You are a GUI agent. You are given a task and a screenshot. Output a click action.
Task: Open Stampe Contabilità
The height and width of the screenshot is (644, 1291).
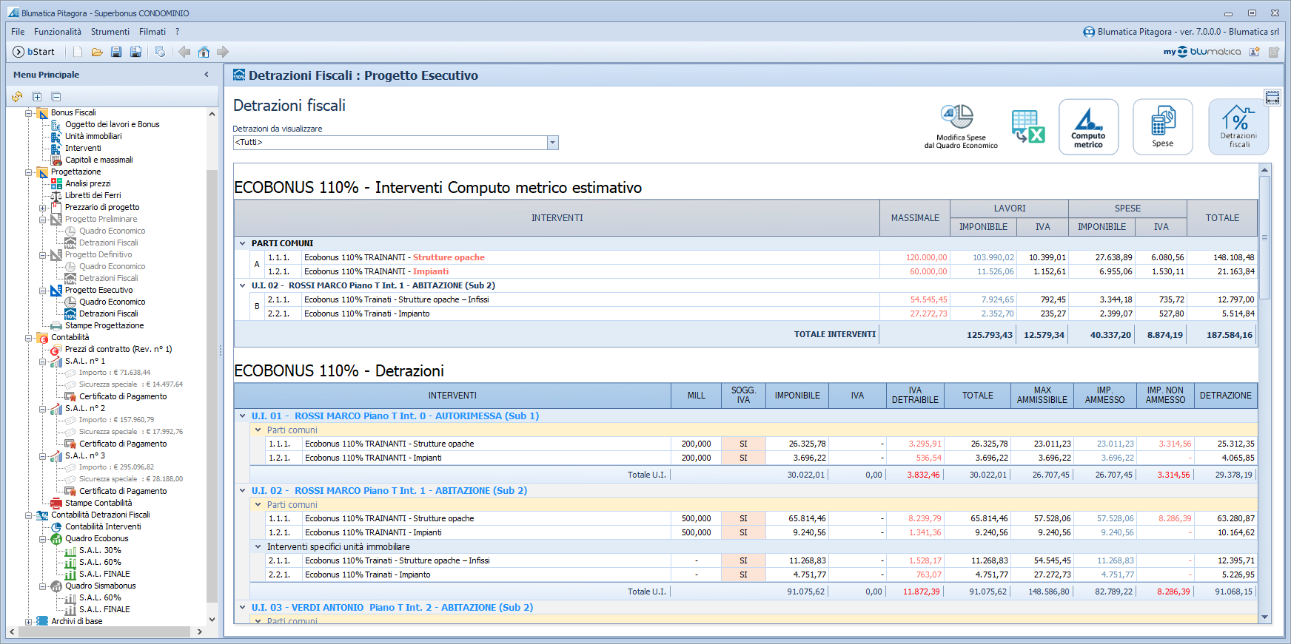[98, 503]
